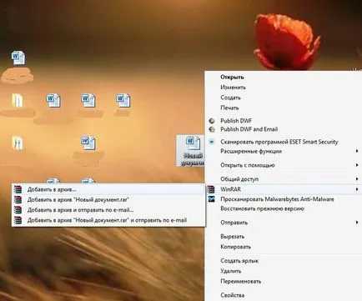This screenshot has height=301, width=362.
Task: Click the Publish DWF globe icon
Action: pyautogui.click(x=212, y=121)
